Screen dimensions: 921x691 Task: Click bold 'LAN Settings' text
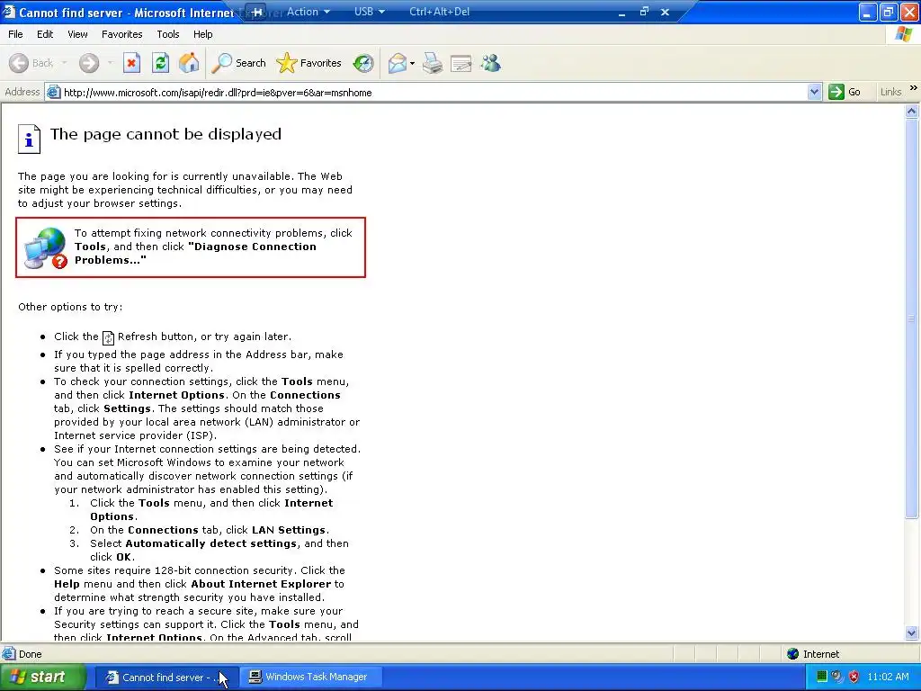click(289, 530)
